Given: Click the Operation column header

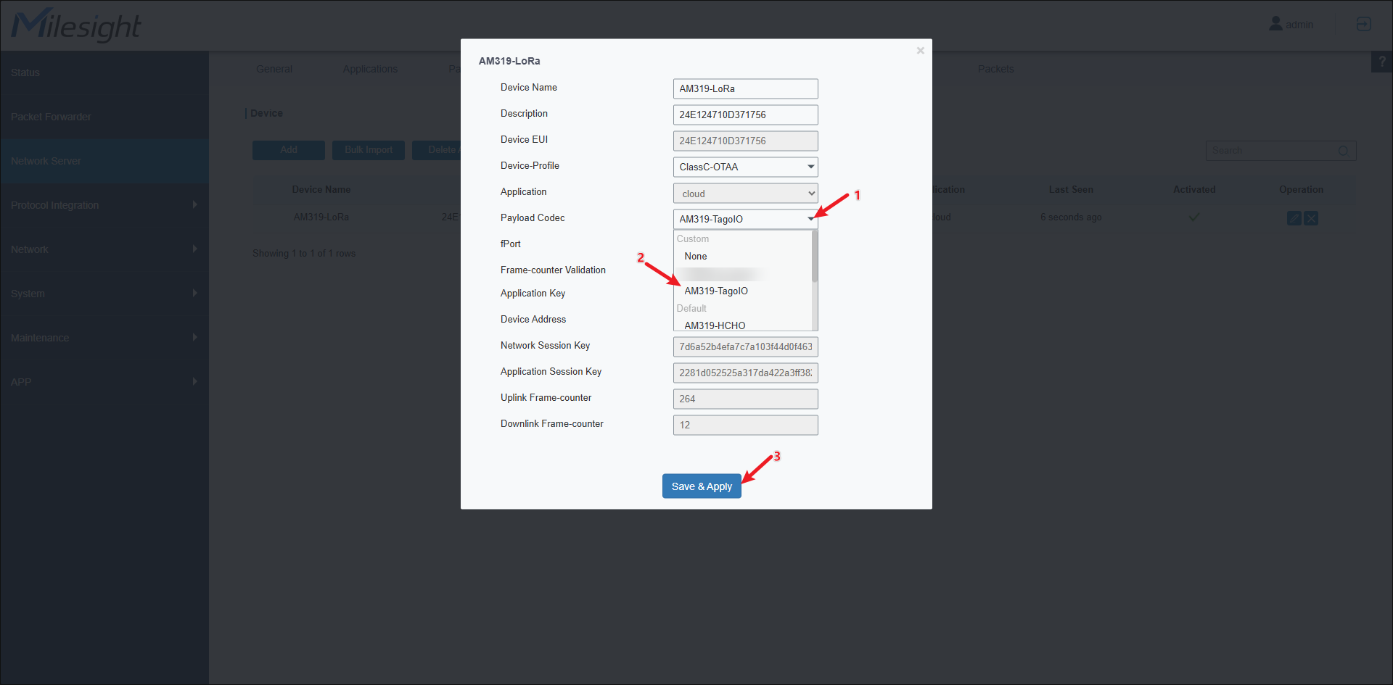Looking at the screenshot, I should coord(1301,190).
